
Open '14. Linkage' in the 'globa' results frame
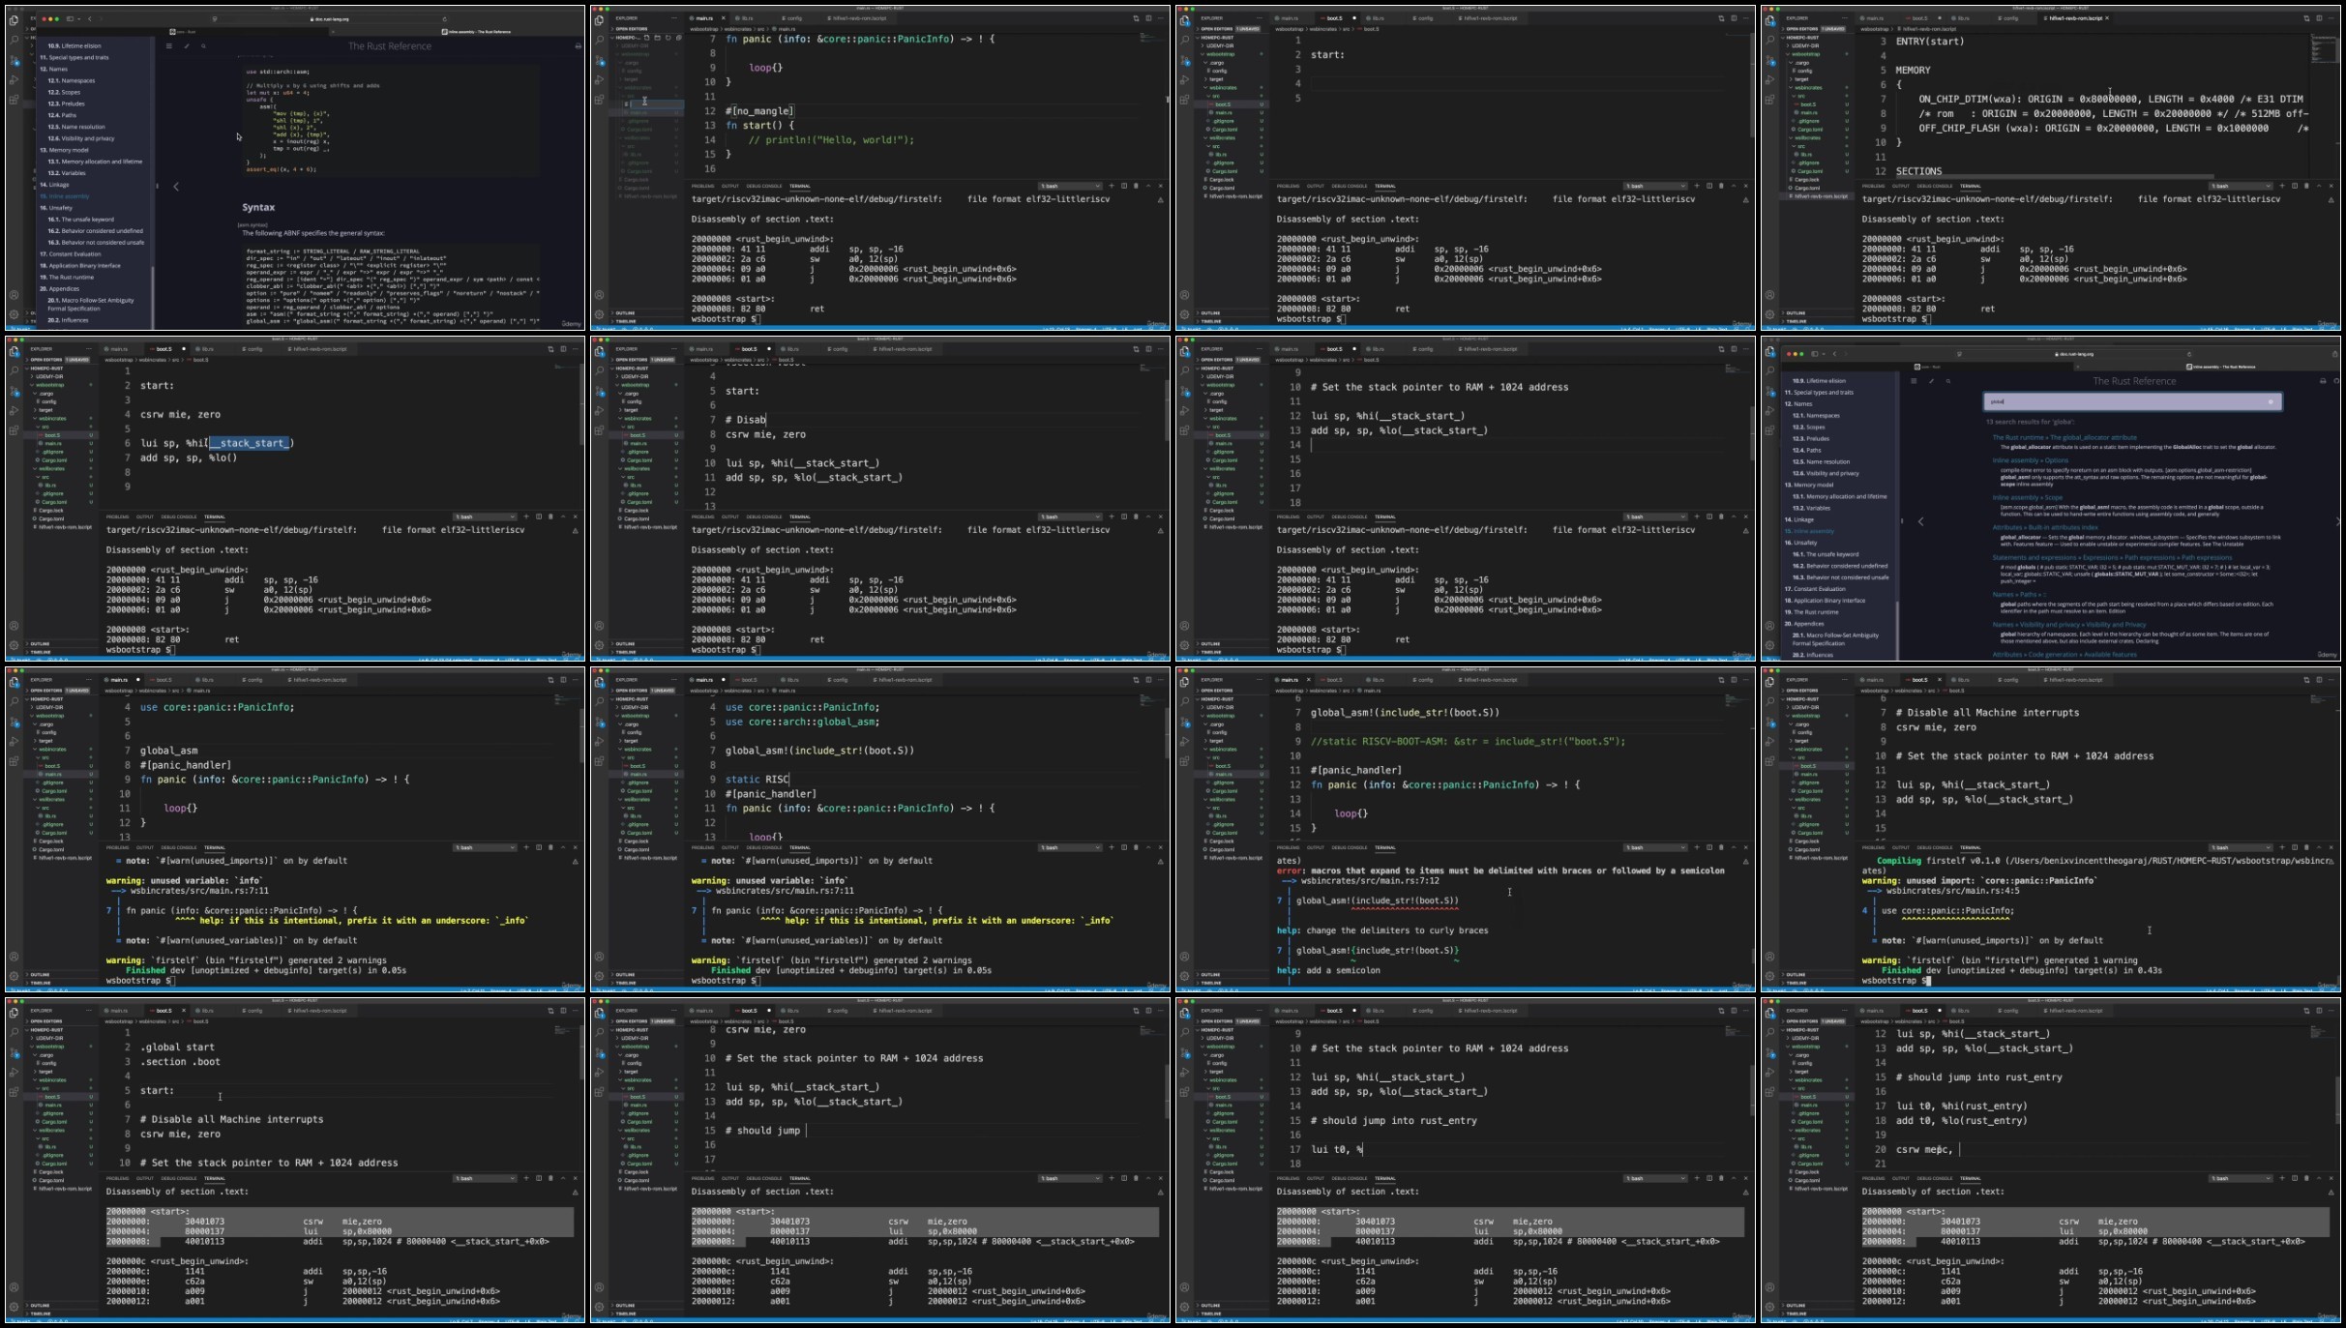pos(1799,519)
